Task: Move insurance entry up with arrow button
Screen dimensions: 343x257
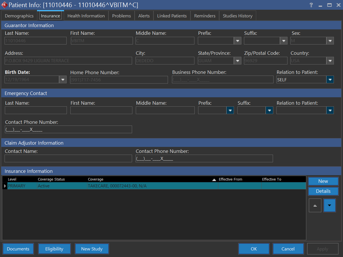Action: click(x=315, y=205)
